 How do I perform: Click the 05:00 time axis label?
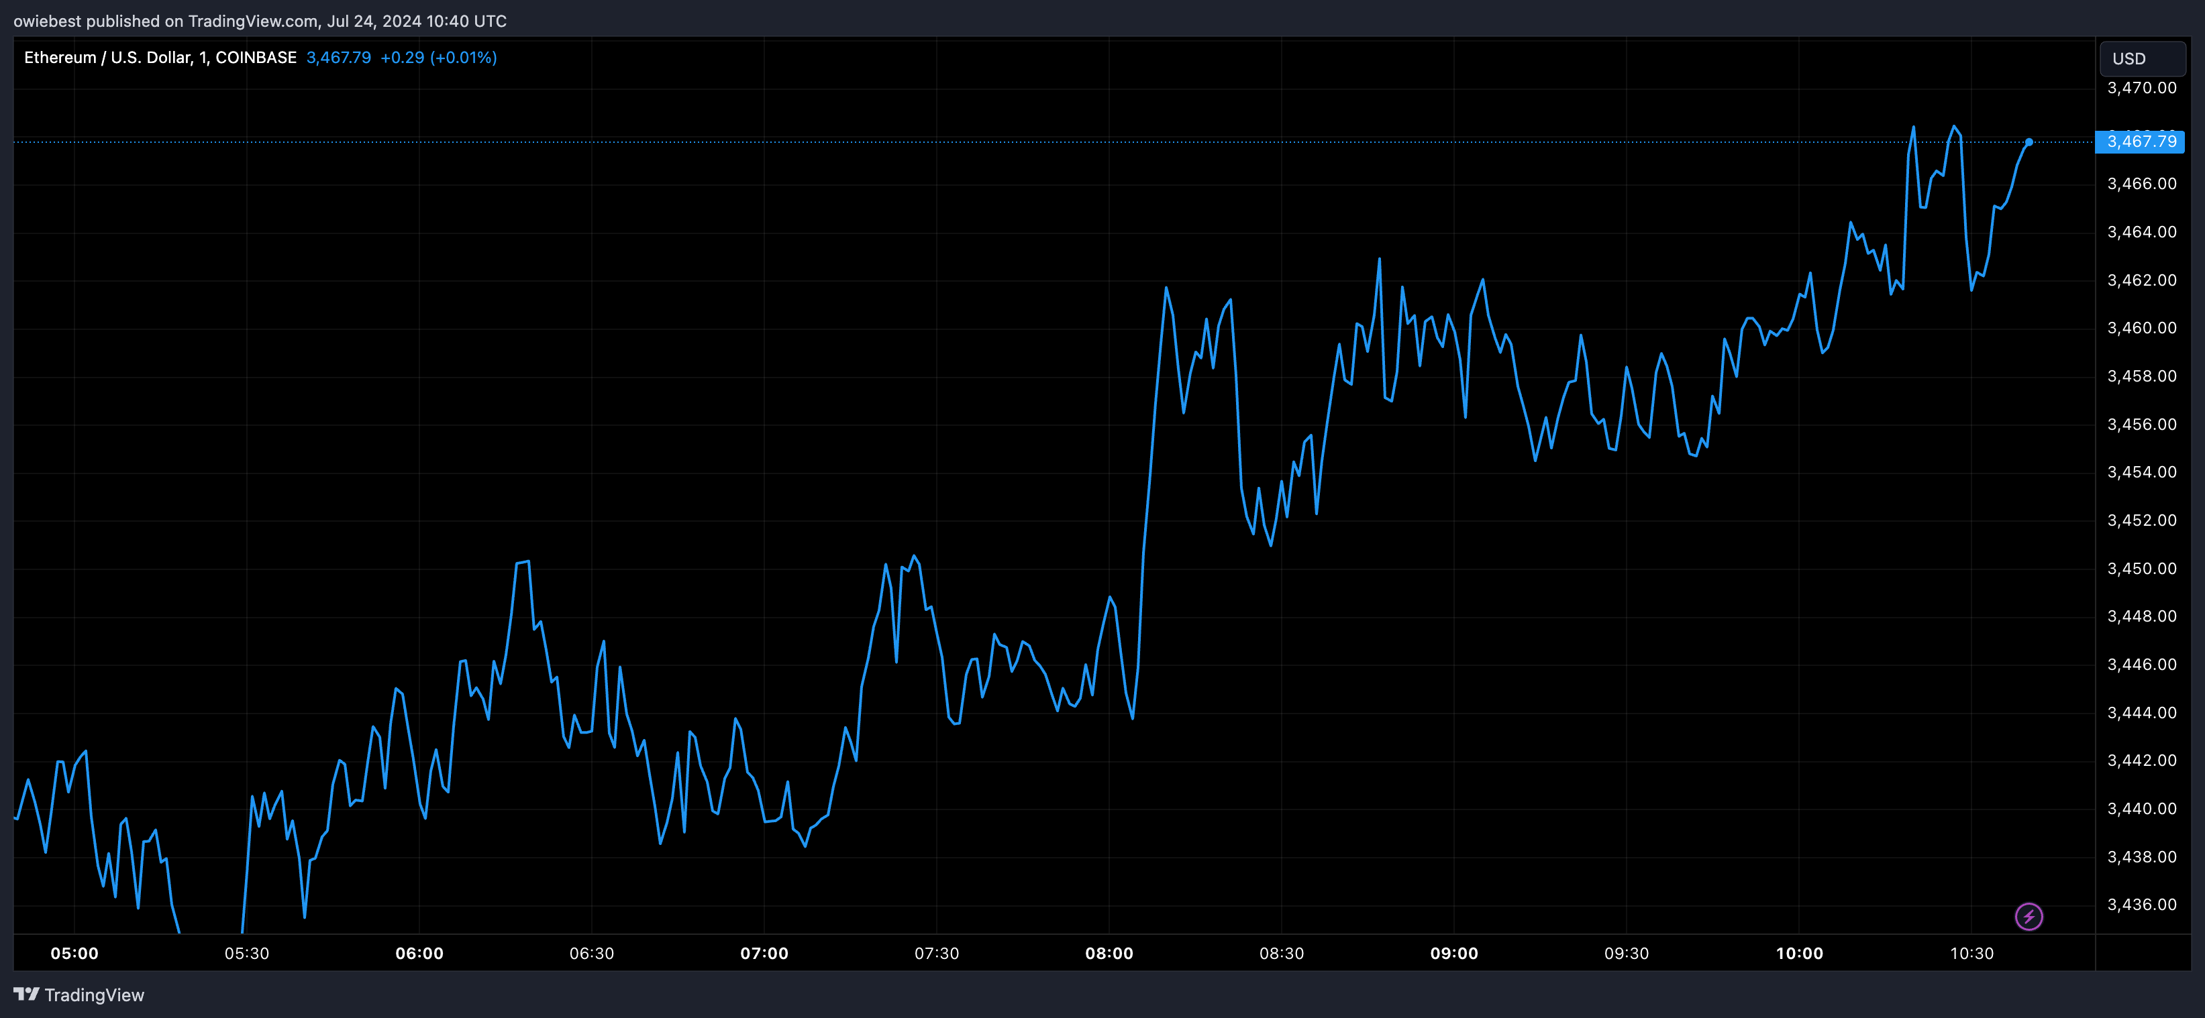click(74, 953)
